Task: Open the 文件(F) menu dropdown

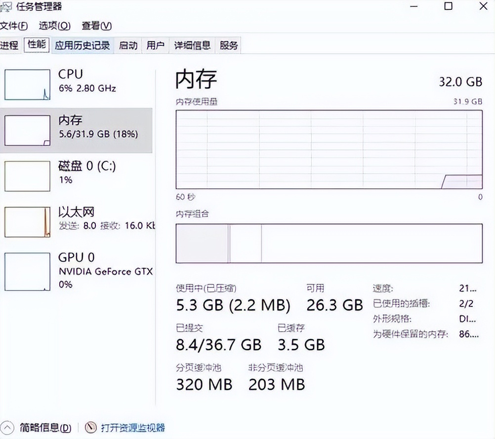Action: 14,26
